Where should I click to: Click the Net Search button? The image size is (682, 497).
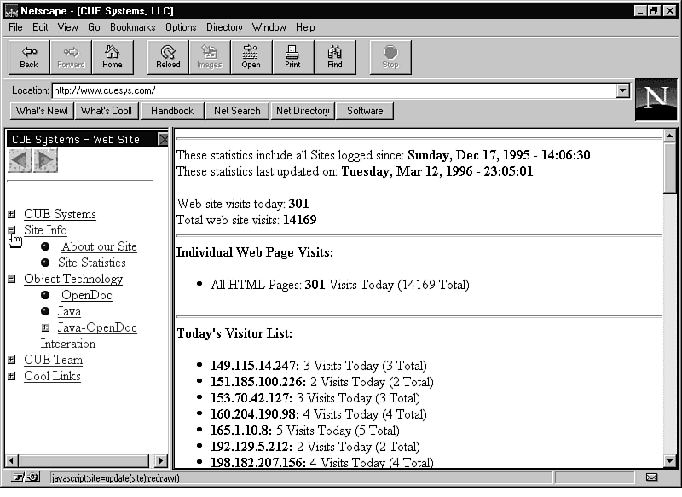237,111
